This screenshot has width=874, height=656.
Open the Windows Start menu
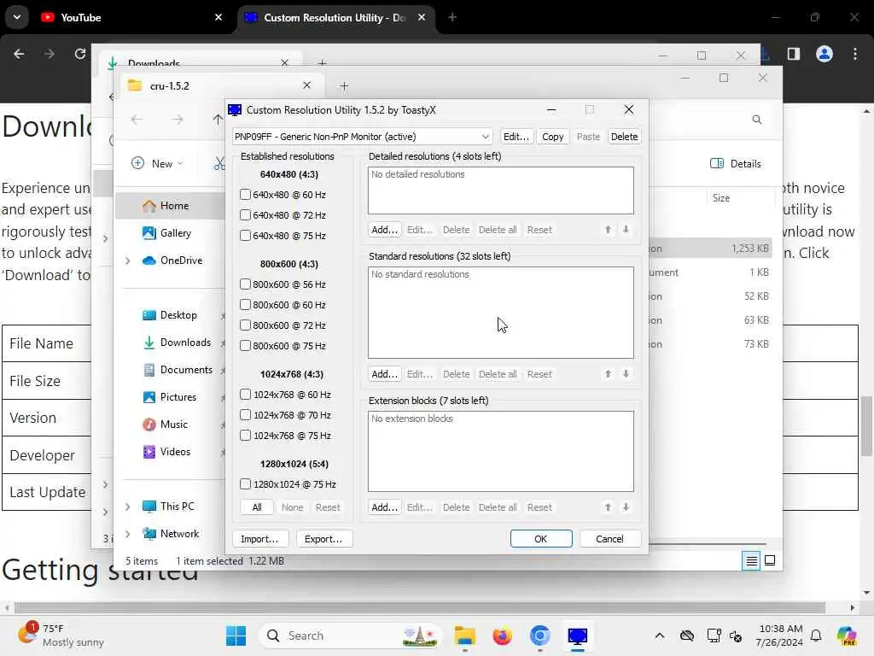(236, 635)
